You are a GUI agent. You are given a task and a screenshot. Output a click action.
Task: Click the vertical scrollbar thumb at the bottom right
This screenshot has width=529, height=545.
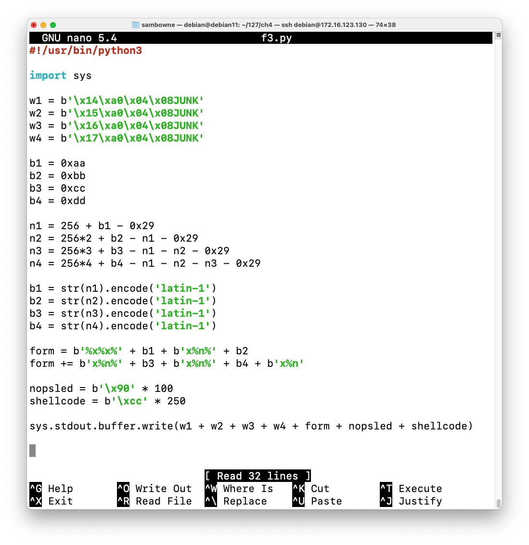point(498,503)
